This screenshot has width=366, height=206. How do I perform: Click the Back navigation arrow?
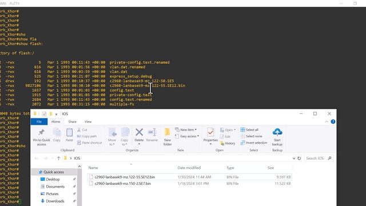click(36, 159)
